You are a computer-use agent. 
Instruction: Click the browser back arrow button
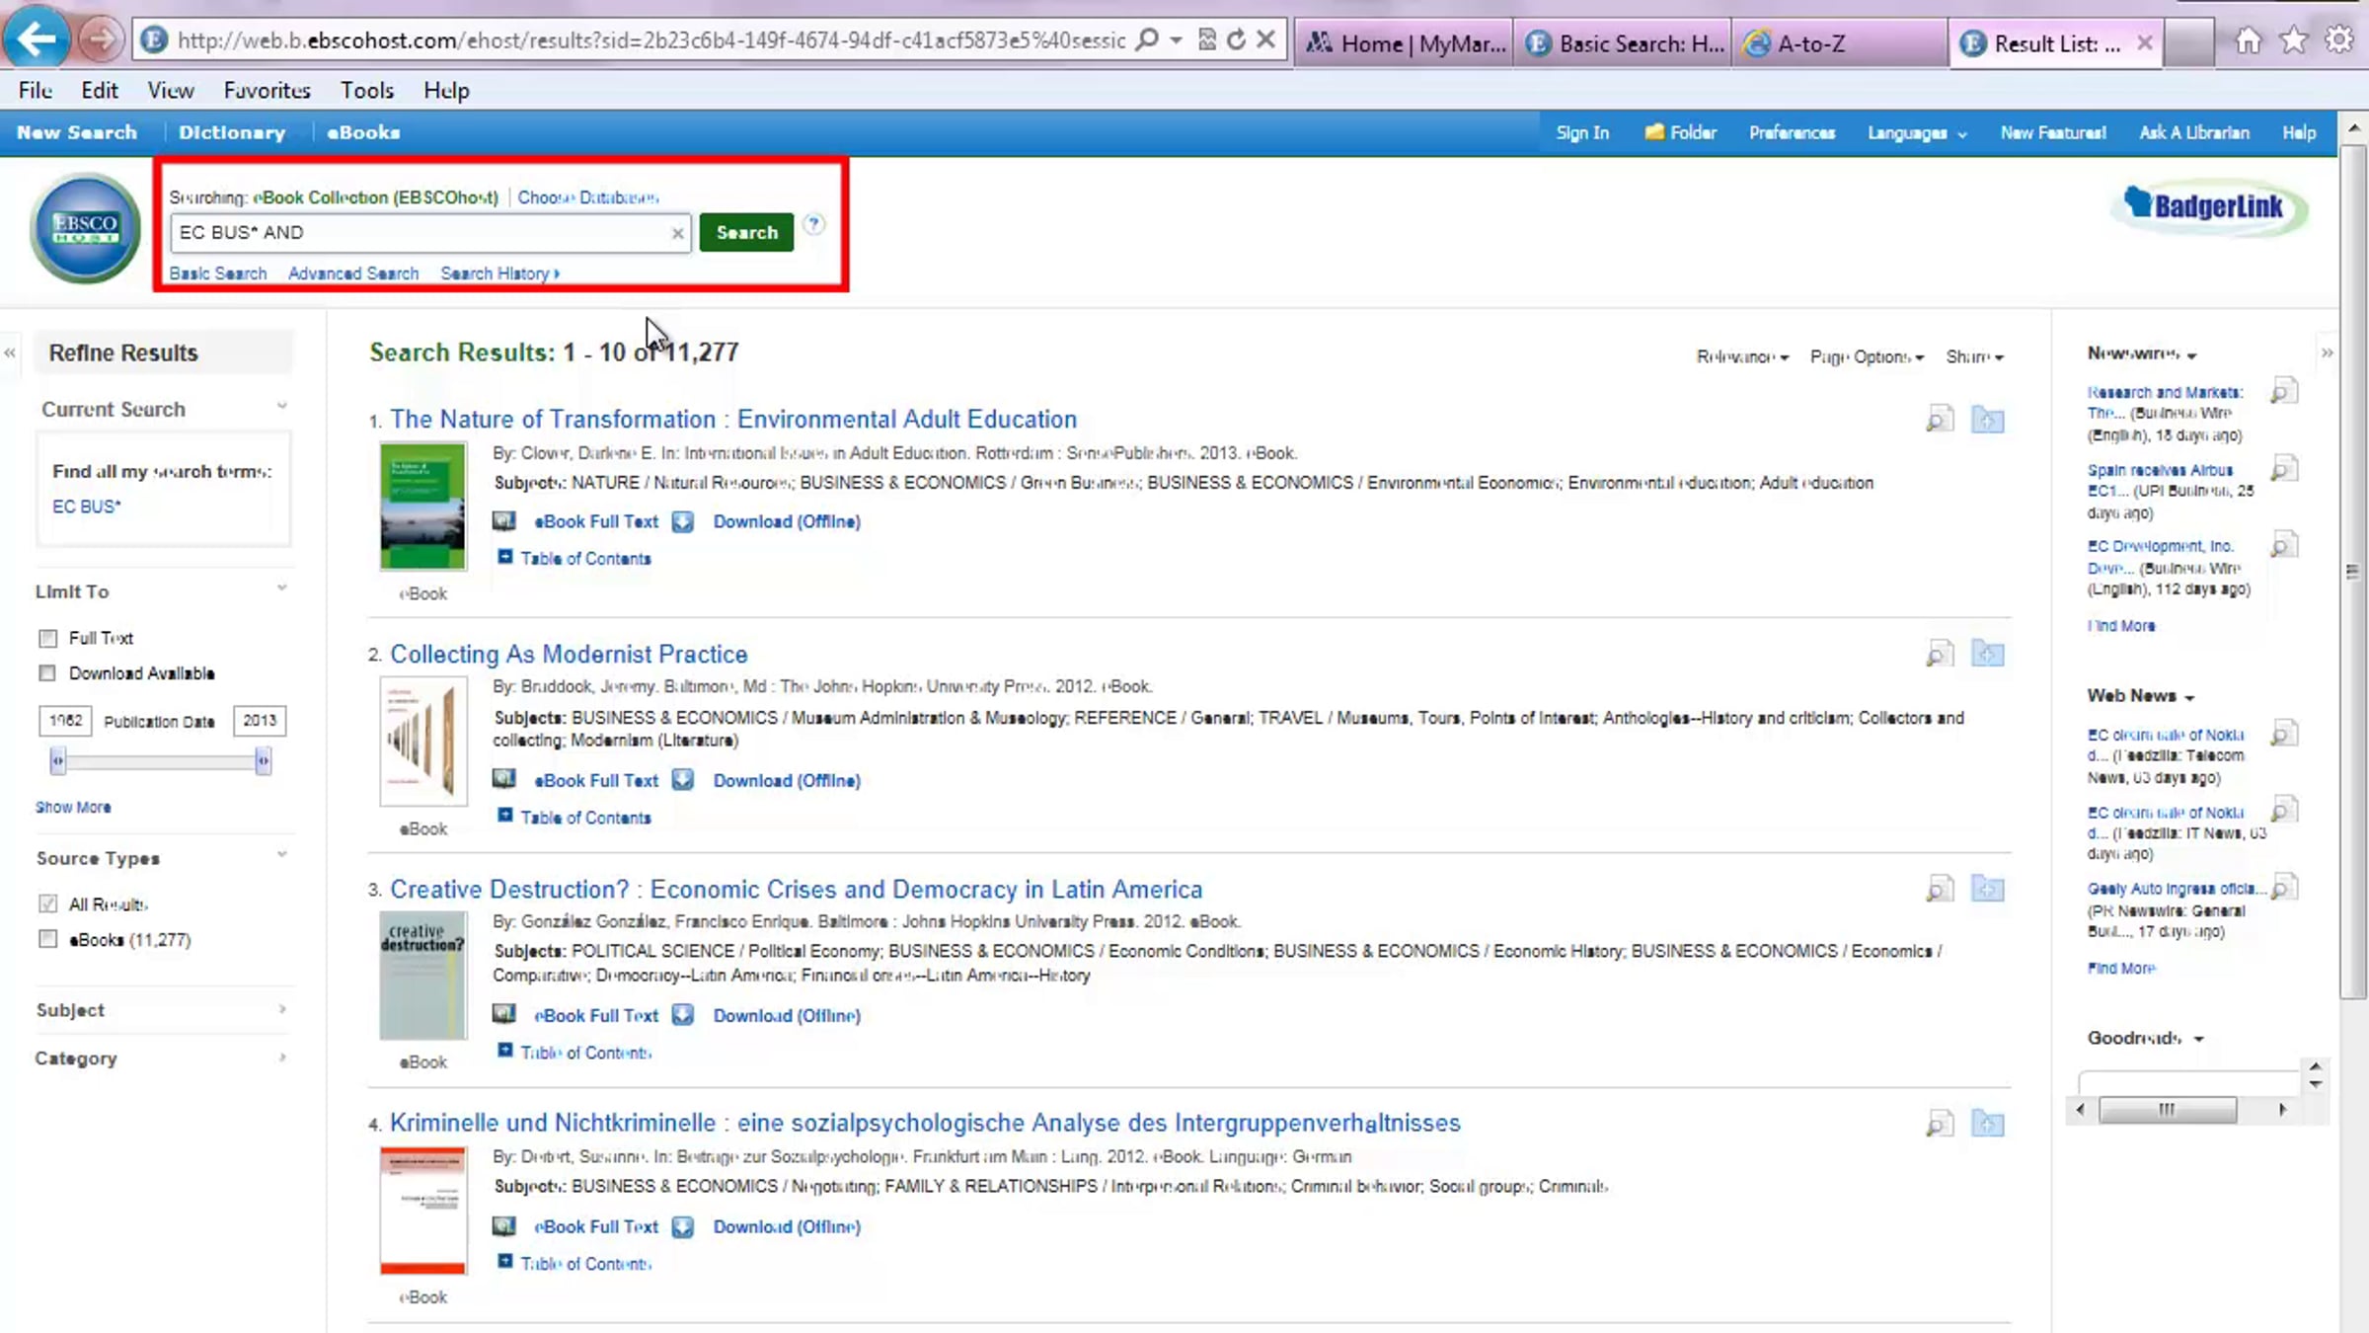coord(37,40)
